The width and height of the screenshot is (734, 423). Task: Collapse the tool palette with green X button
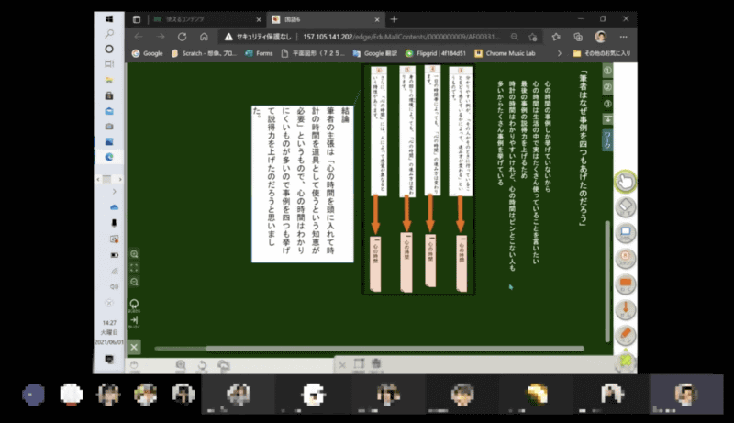(626, 361)
